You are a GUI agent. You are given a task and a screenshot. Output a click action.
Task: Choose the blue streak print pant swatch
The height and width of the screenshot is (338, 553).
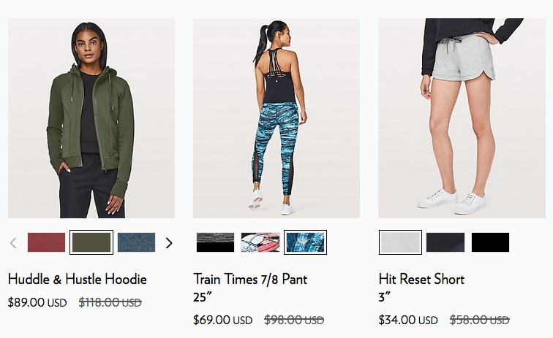pos(306,242)
